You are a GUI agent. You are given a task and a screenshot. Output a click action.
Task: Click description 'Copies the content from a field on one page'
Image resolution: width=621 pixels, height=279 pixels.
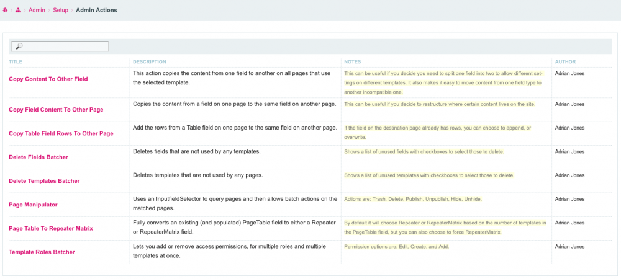point(235,104)
